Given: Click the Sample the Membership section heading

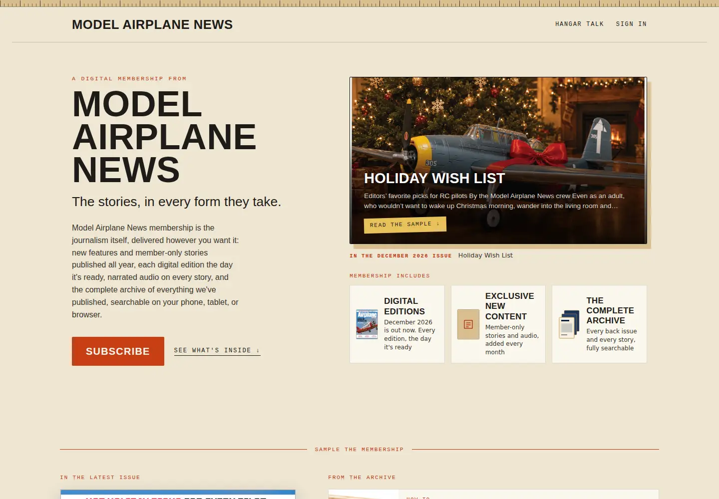Looking at the screenshot, I should click(x=359, y=450).
